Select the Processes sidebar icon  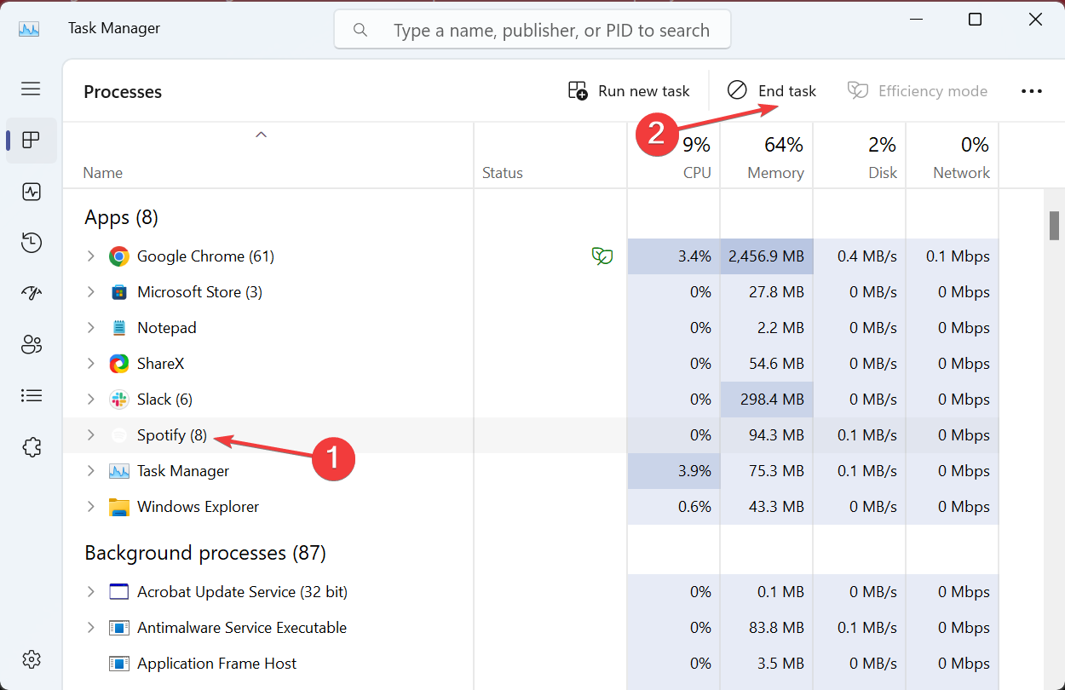click(32, 141)
